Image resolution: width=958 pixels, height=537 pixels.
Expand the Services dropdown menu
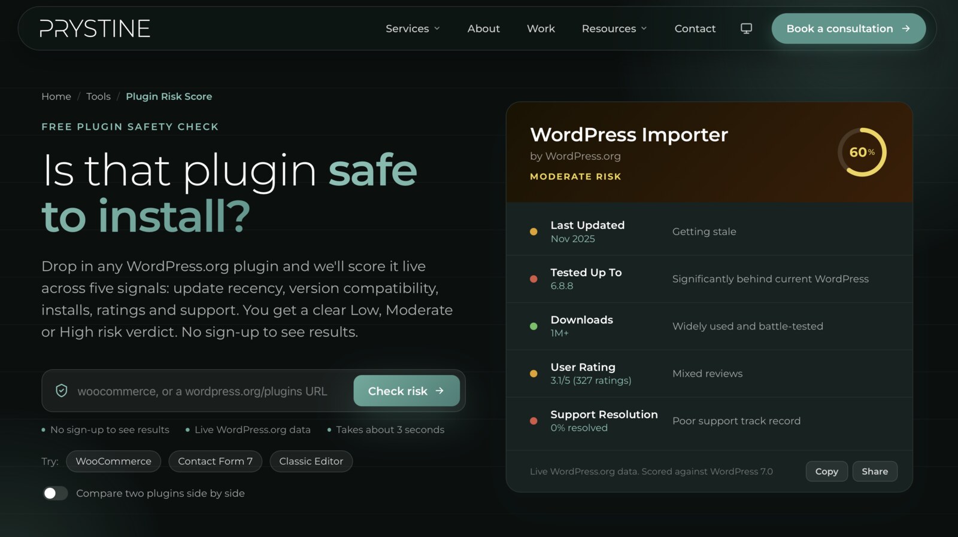coord(413,28)
